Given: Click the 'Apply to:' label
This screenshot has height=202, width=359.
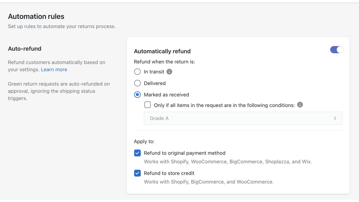Looking at the screenshot, I should point(144,141).
